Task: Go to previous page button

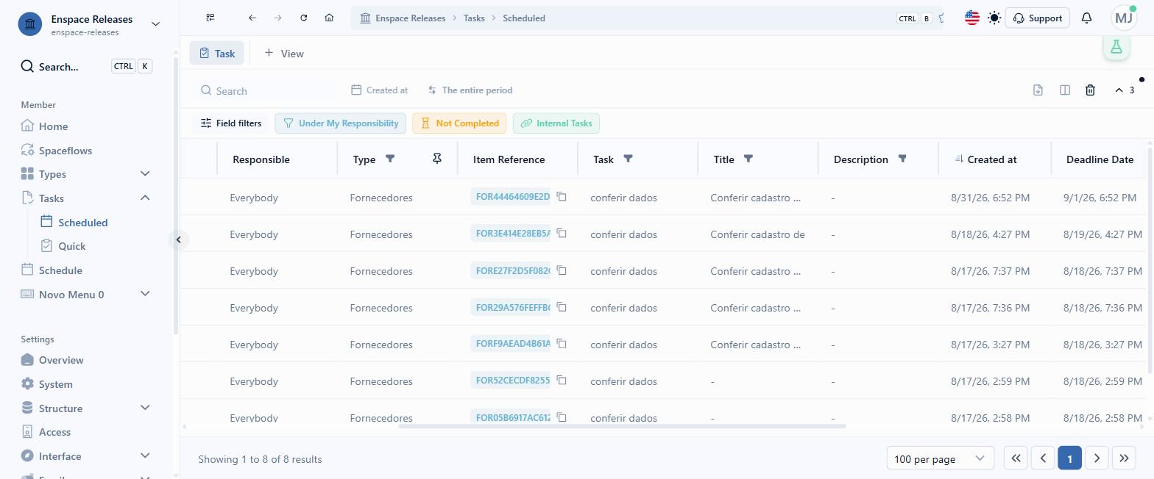Action: 1043,458
